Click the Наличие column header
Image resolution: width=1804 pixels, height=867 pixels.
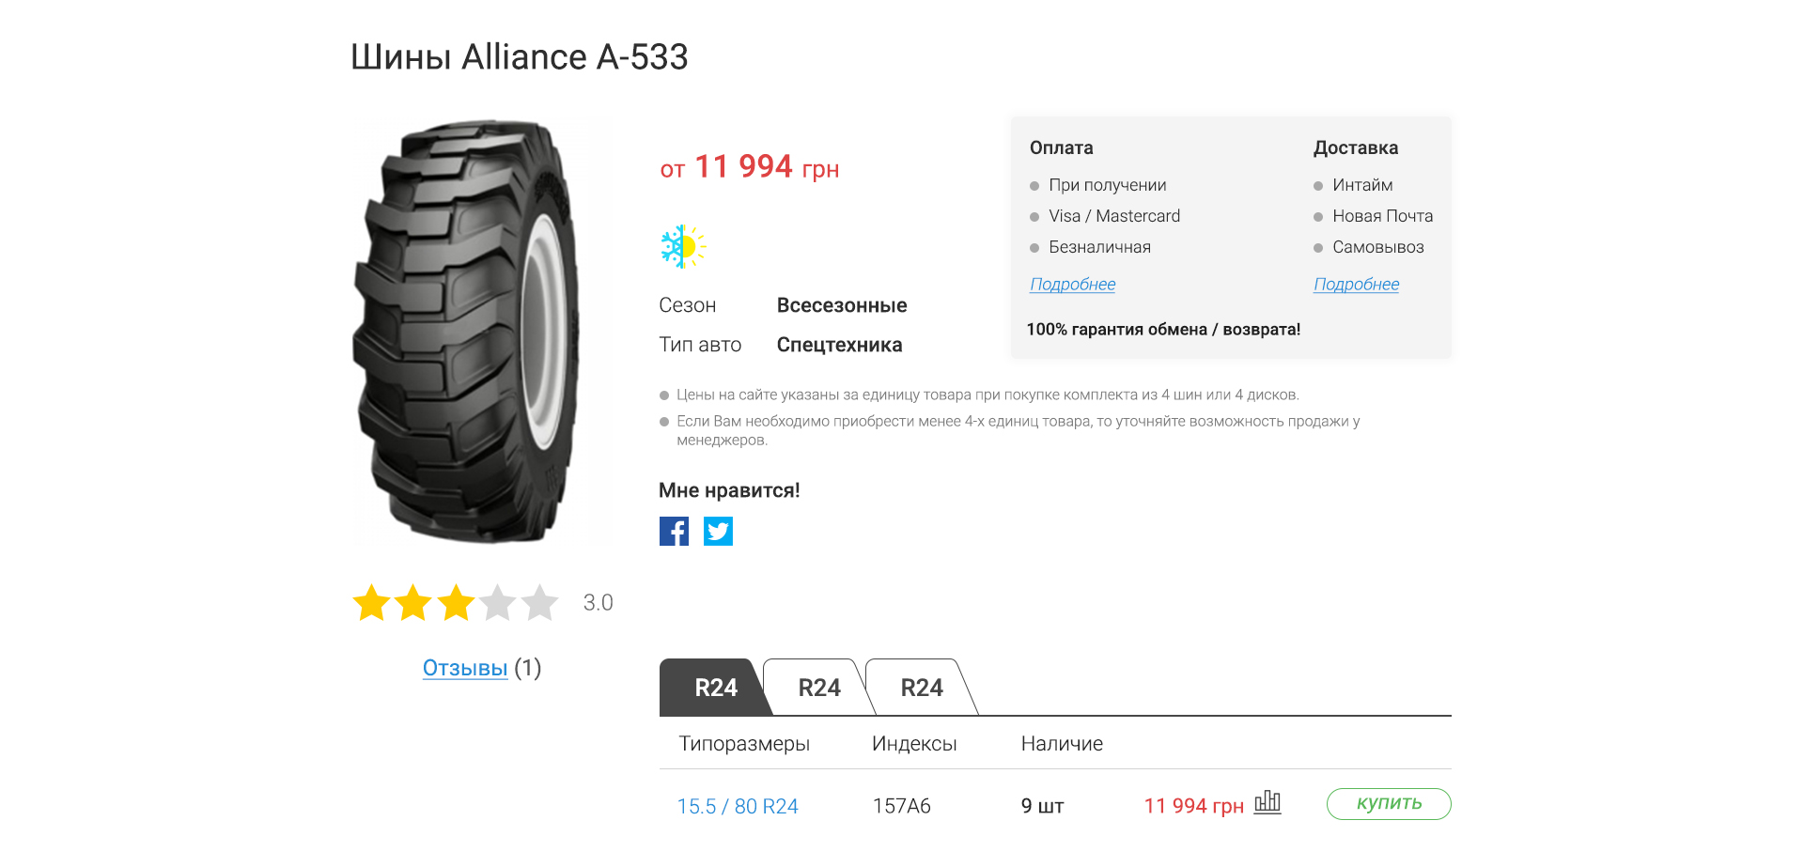tap(1062, 744)
